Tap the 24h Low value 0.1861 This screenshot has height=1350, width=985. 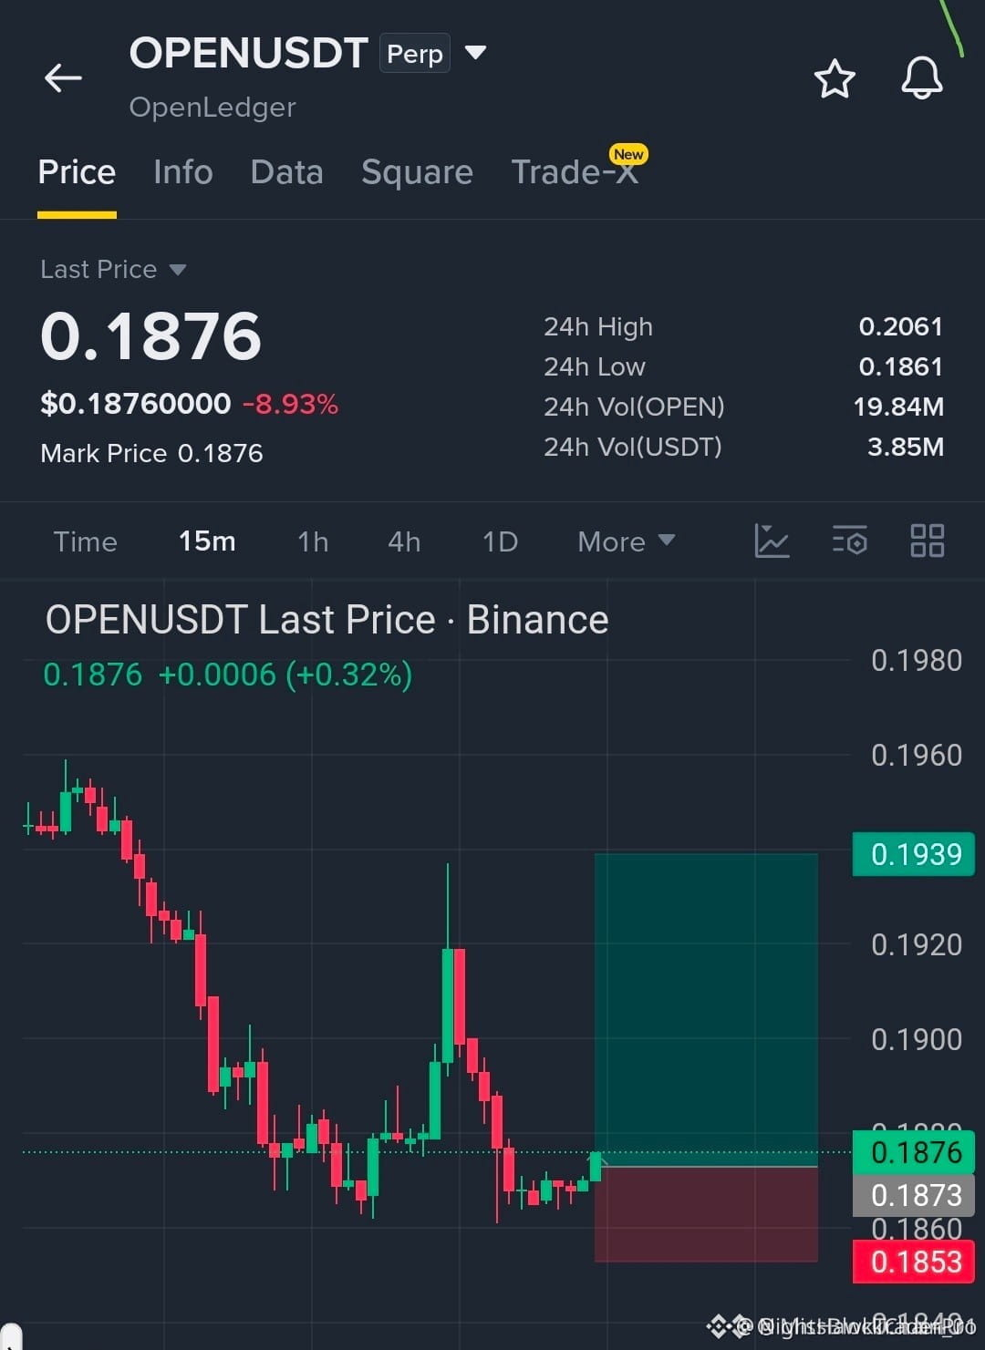(900, 366)
